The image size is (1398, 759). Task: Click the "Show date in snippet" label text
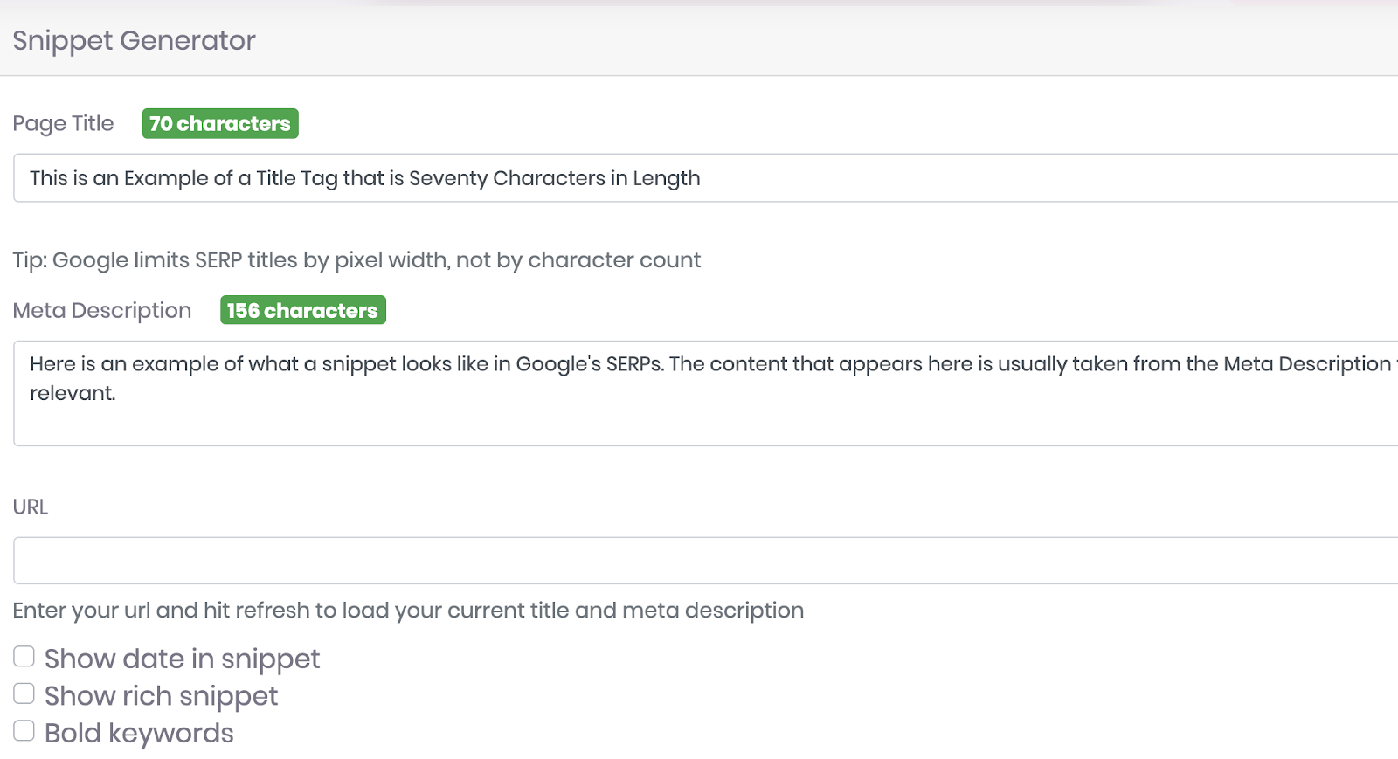pyautogui.click(x=182, y=659)
